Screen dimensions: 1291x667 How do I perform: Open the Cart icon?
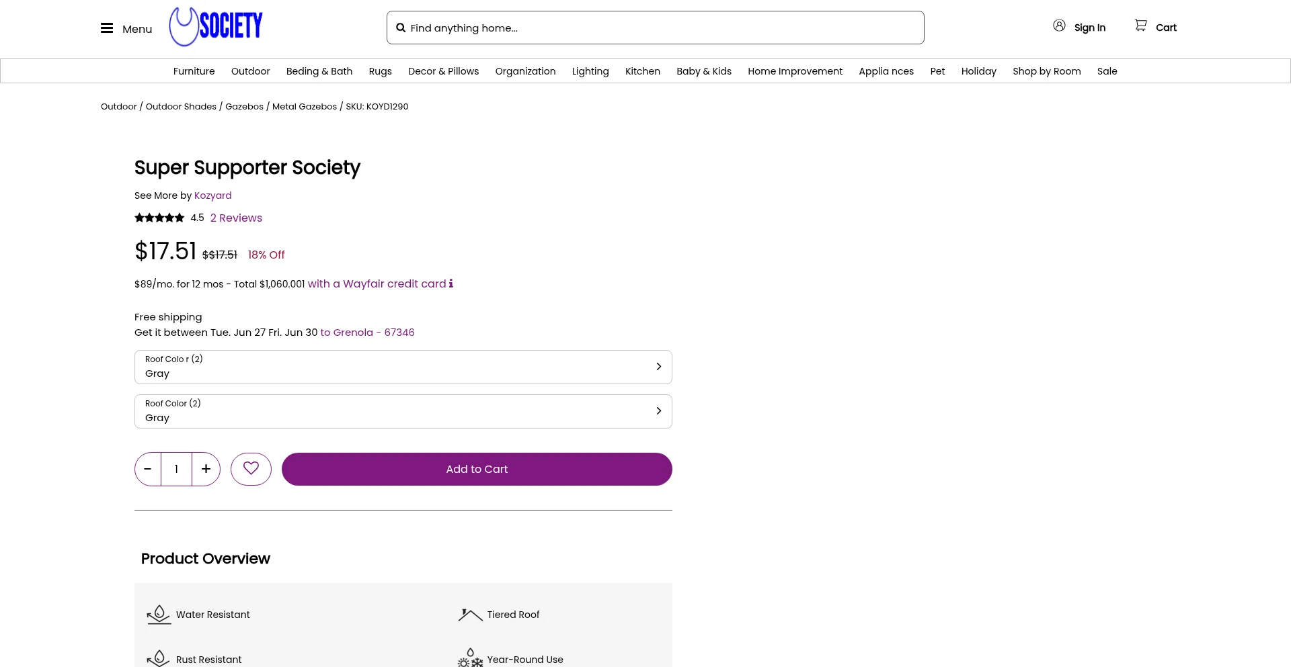tap(1140, 25)
